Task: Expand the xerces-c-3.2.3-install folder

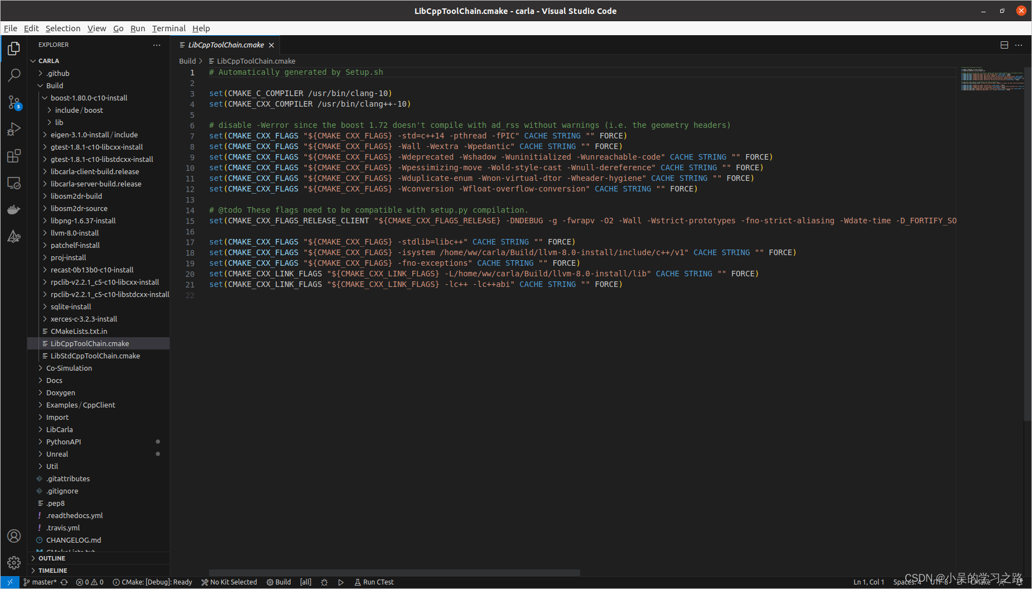Action: (x=99, y=319)
